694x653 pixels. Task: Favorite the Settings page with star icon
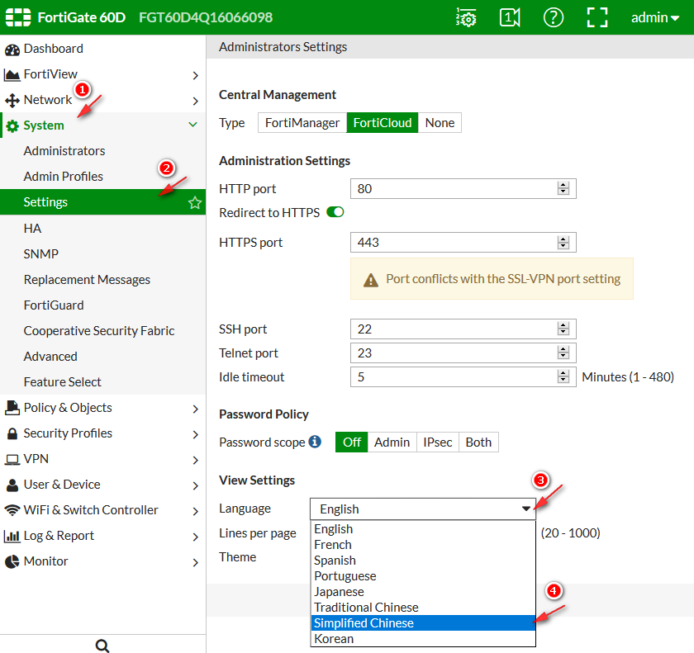tap(195, 202)
